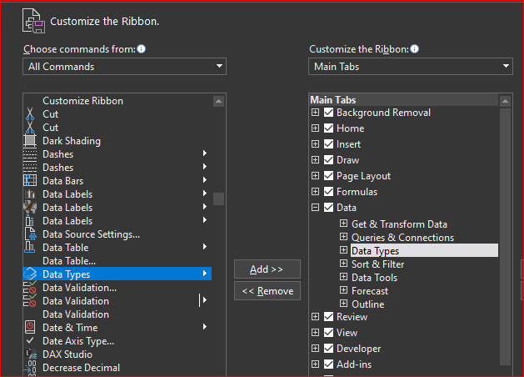Screen dimensions: 524x377
Task: Select the Data Types command icon
Action: [x=30, y=274]
